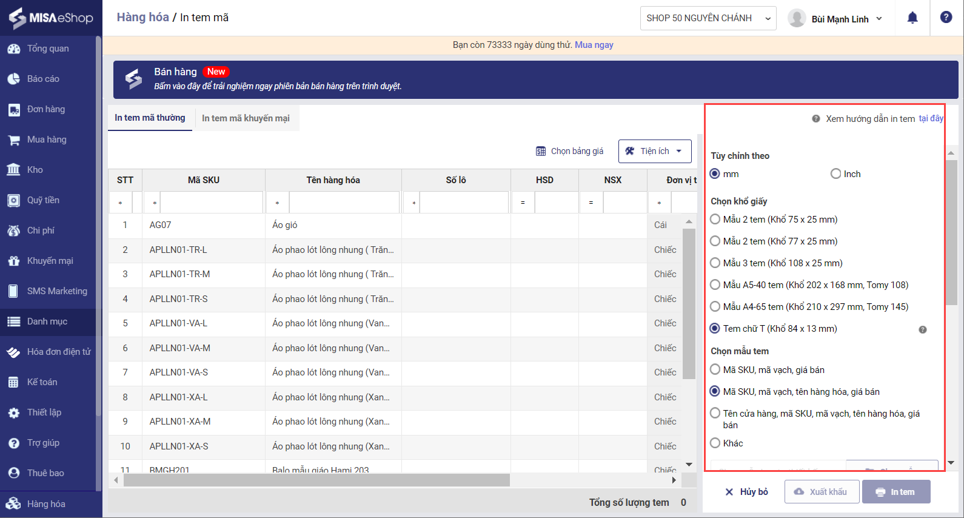Expand the SHOP 50 NGUYỄN CHÁNH dropdown
The image size is (964, 518).
708,18
